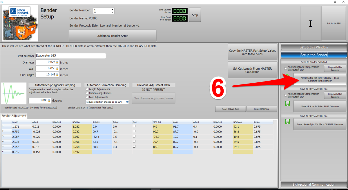This screenshot has width=348, height=190.
Task: Increase the Bender Number with the up arrow
Action: pos(112,9)
